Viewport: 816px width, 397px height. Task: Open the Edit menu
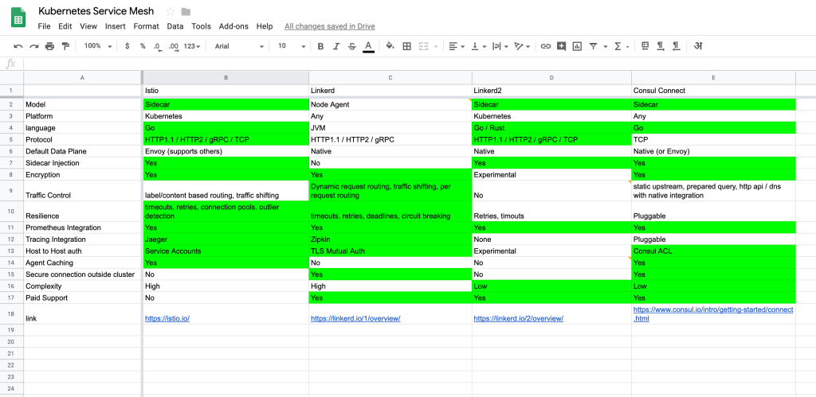pyautogui.click(x=65, y=26)
